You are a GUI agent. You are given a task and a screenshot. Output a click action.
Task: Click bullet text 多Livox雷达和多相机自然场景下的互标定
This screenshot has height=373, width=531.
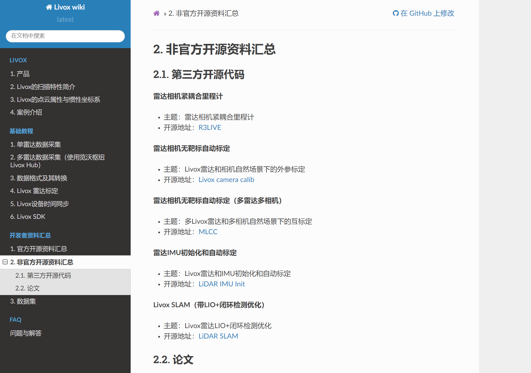pos(249,221)
